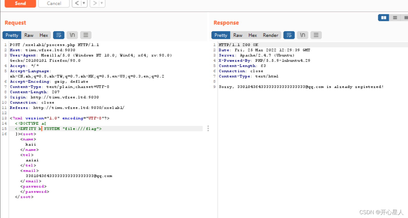Click the tel value 'aaiai'
408x218 pixels.
pos(32,160)
